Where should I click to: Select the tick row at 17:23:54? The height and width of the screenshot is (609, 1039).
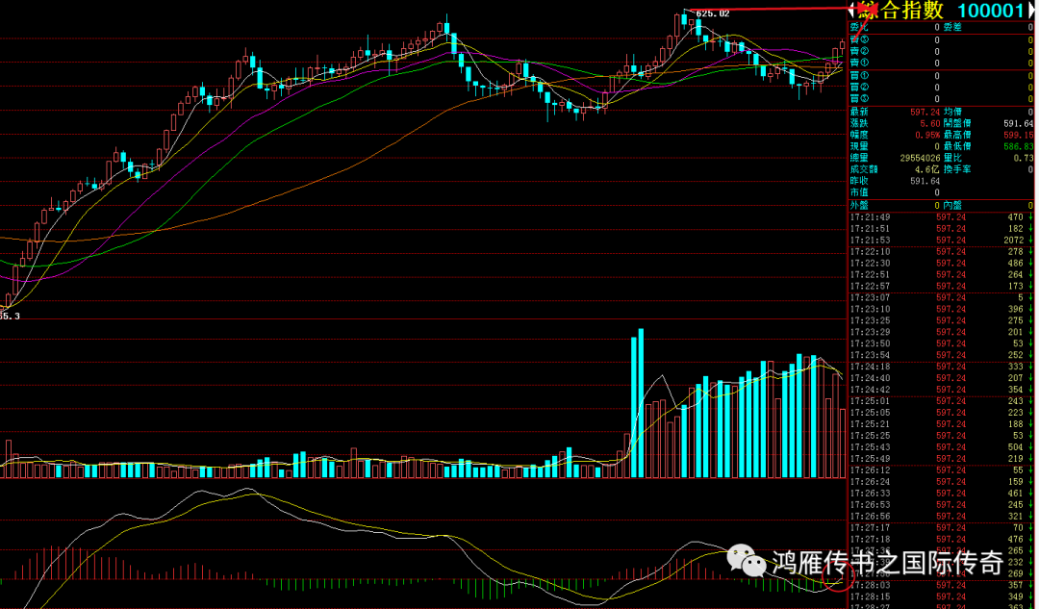pyautogui.click(x=942, y=355)
